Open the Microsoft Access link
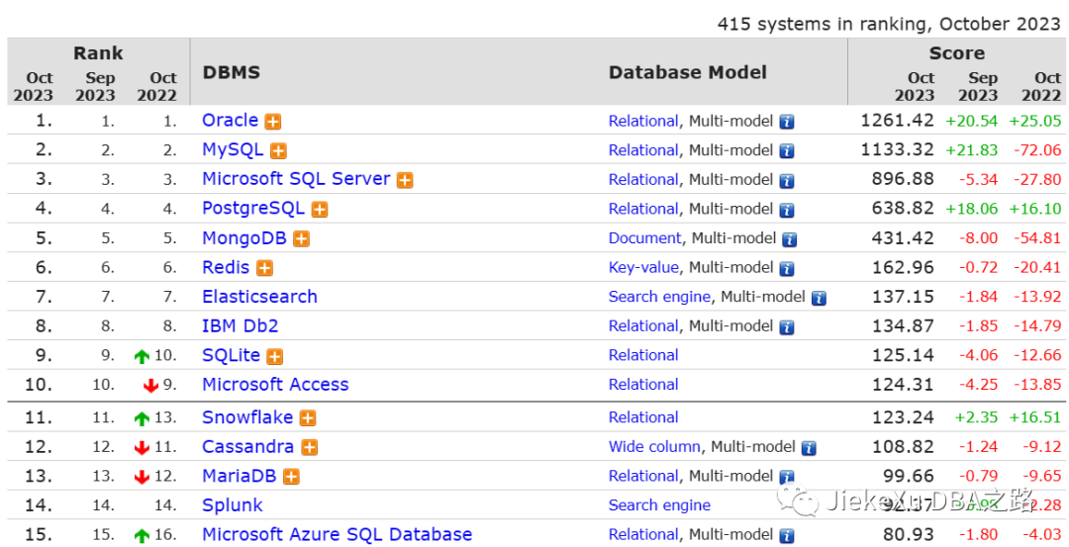 coord(275,384)
